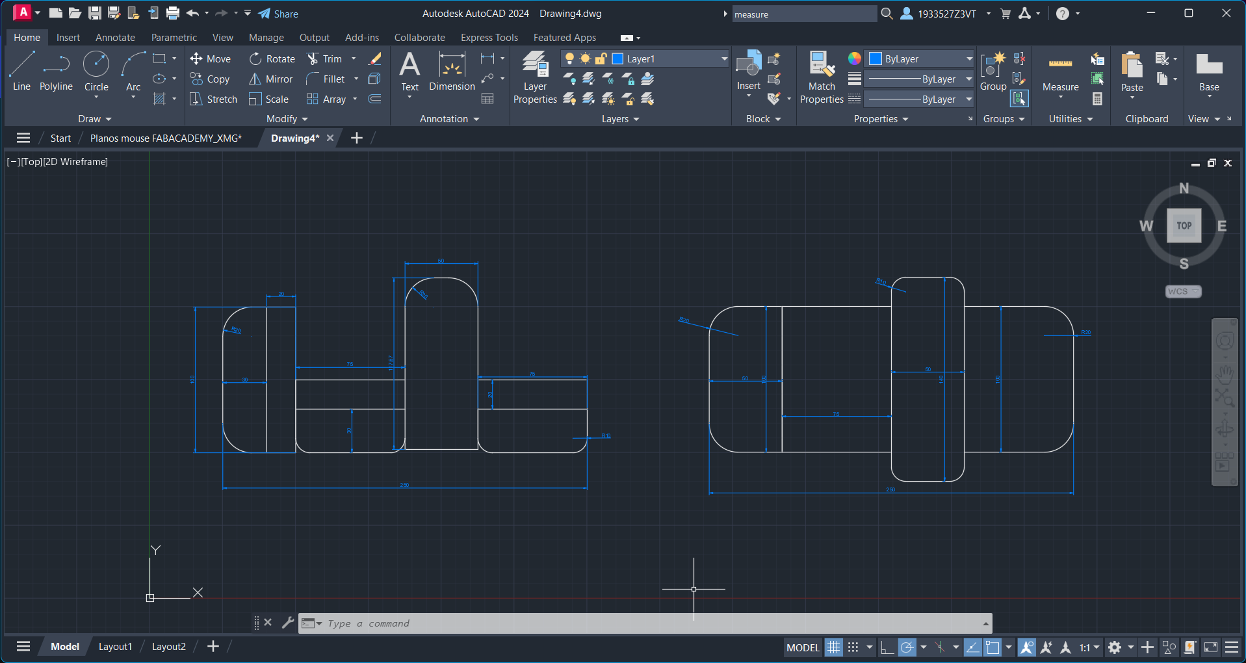Viewport: 1246px width, 663px height.
Task: Open the Layout1 tab
Action: pos(115,647)
